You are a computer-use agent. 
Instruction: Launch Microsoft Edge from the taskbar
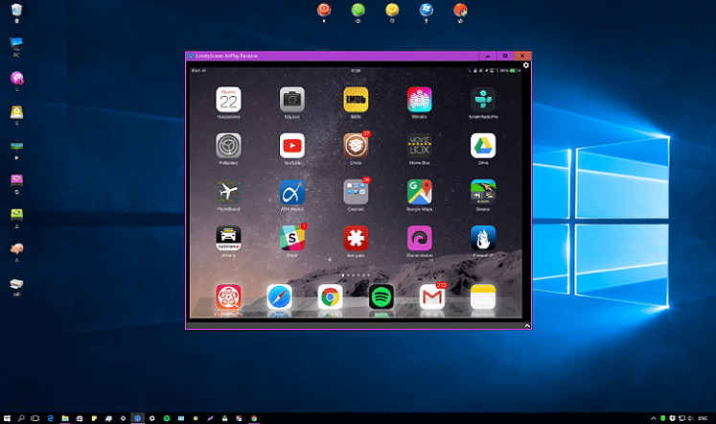point(50,418)
